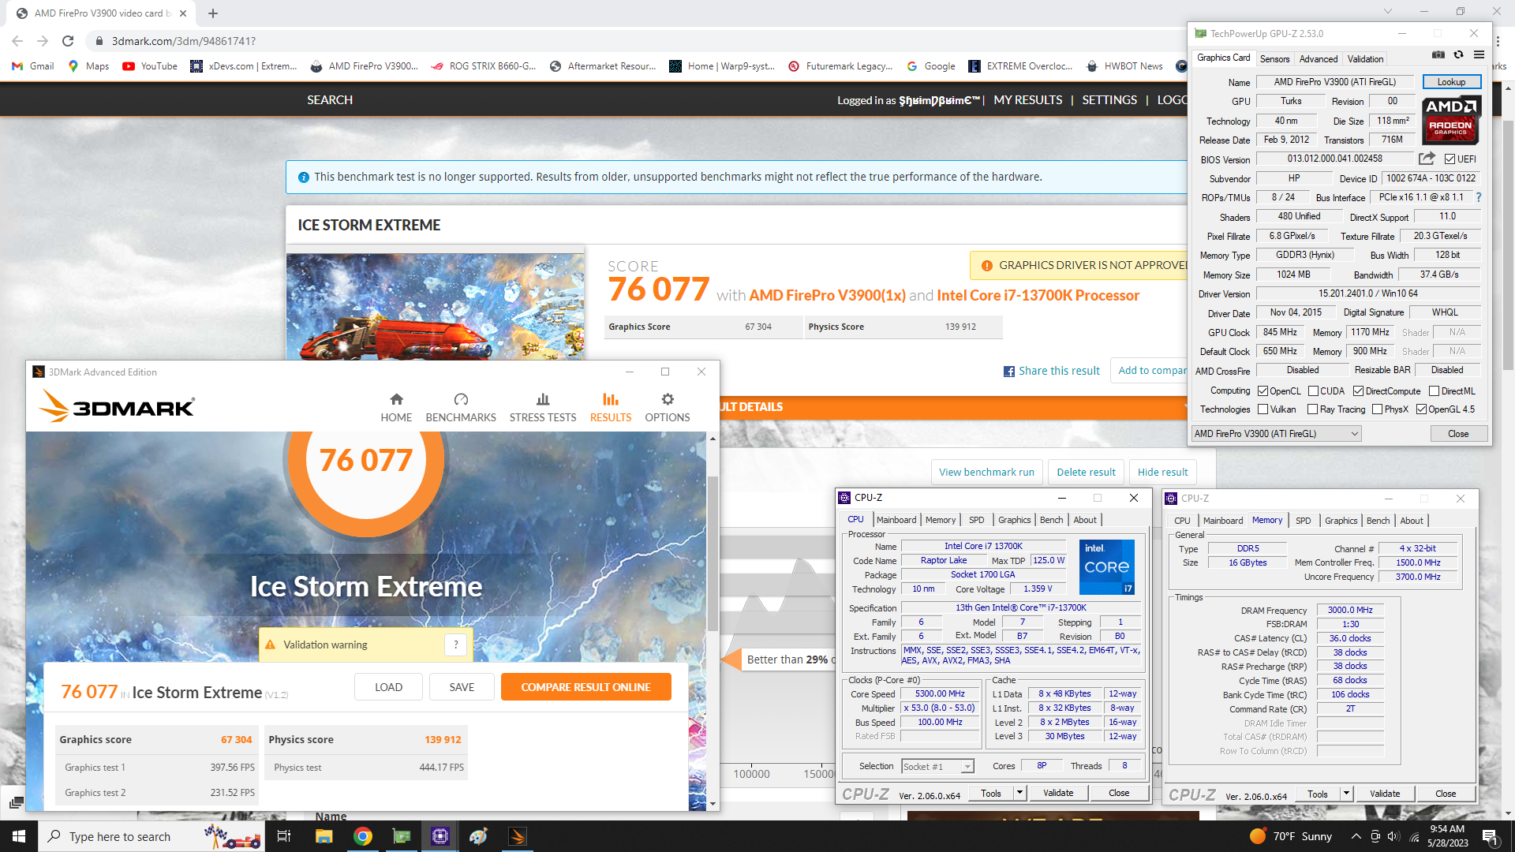Click LOAD button in 3DMark

pyautogui.click(x=388, y=687)
